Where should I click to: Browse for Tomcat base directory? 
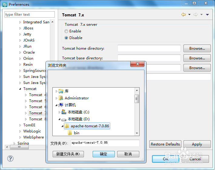pyautogui.click(x=197, y=58)
